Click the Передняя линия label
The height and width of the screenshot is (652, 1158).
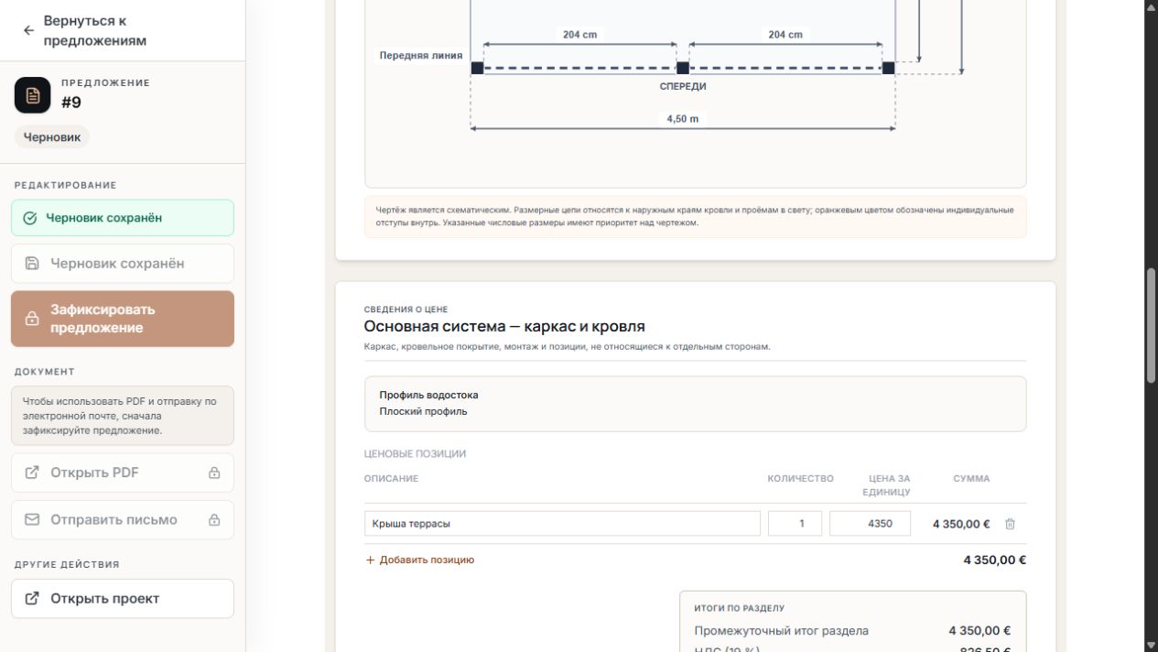[421, 55]
